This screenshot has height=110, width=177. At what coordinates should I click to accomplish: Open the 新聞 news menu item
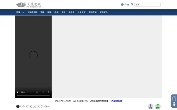49,12
